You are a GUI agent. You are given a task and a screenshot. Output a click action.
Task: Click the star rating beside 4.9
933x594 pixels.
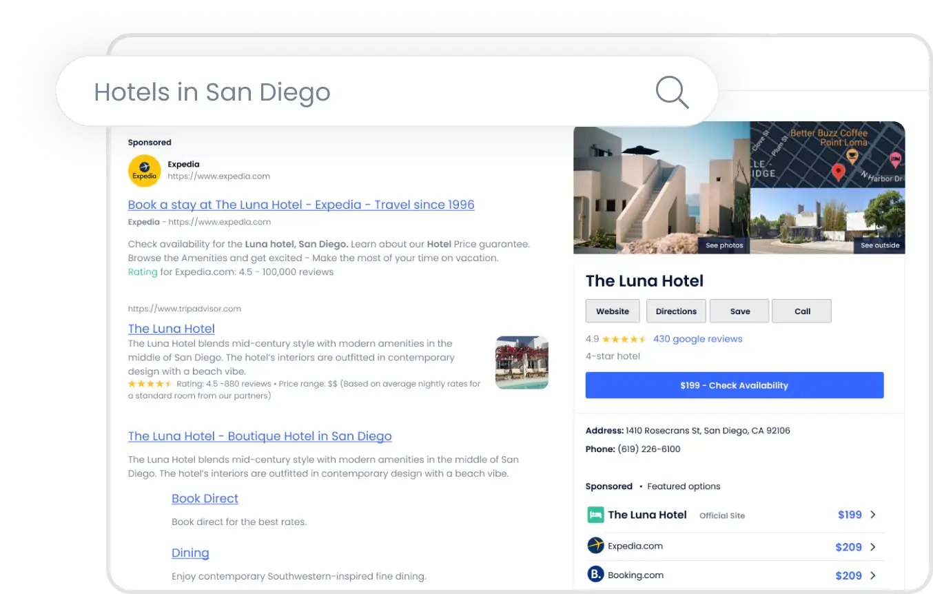(x=624, y=339)
